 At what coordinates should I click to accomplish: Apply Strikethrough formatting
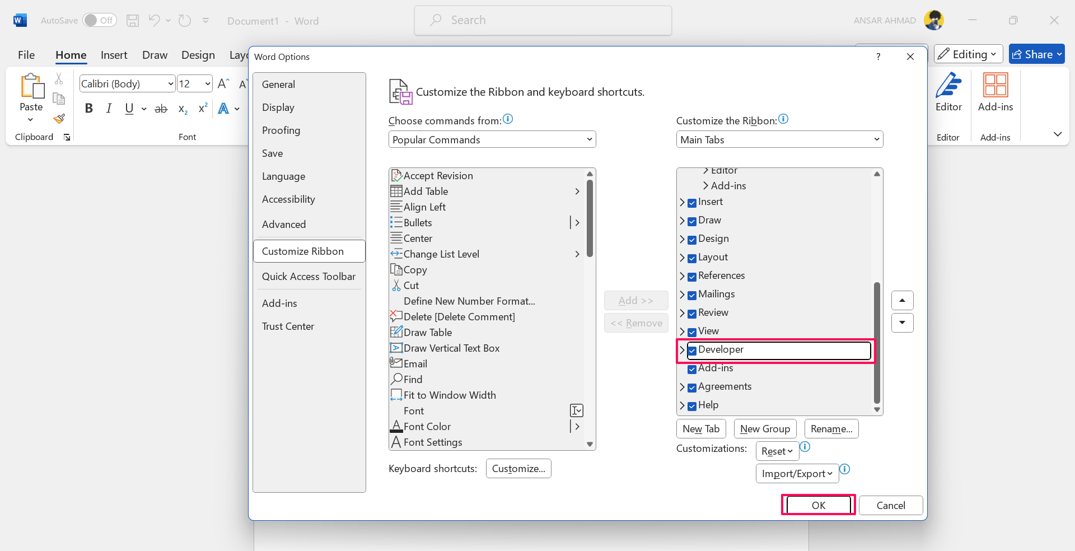click(x=161, y=109)
